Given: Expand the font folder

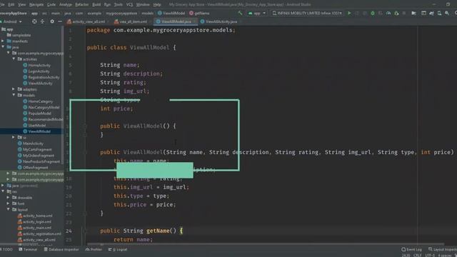Looking at the screenshot, I should point(8,203).
